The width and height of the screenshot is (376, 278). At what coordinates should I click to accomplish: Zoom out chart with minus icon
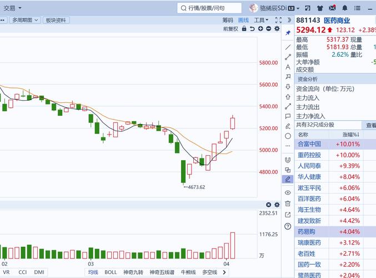(x=269, y=29)
